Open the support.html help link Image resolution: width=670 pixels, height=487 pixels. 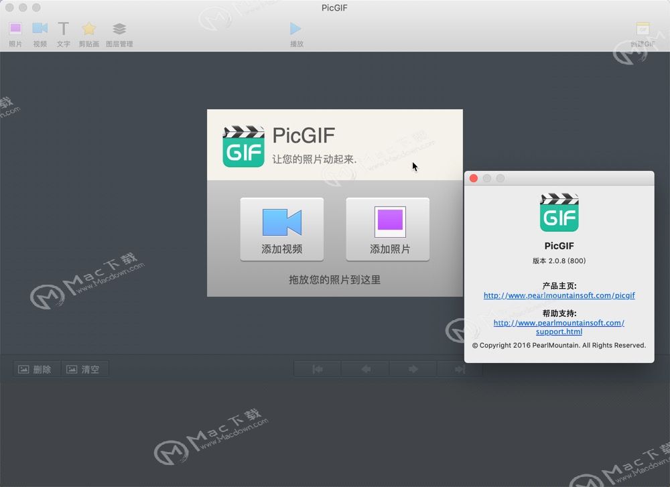[559, 327]
